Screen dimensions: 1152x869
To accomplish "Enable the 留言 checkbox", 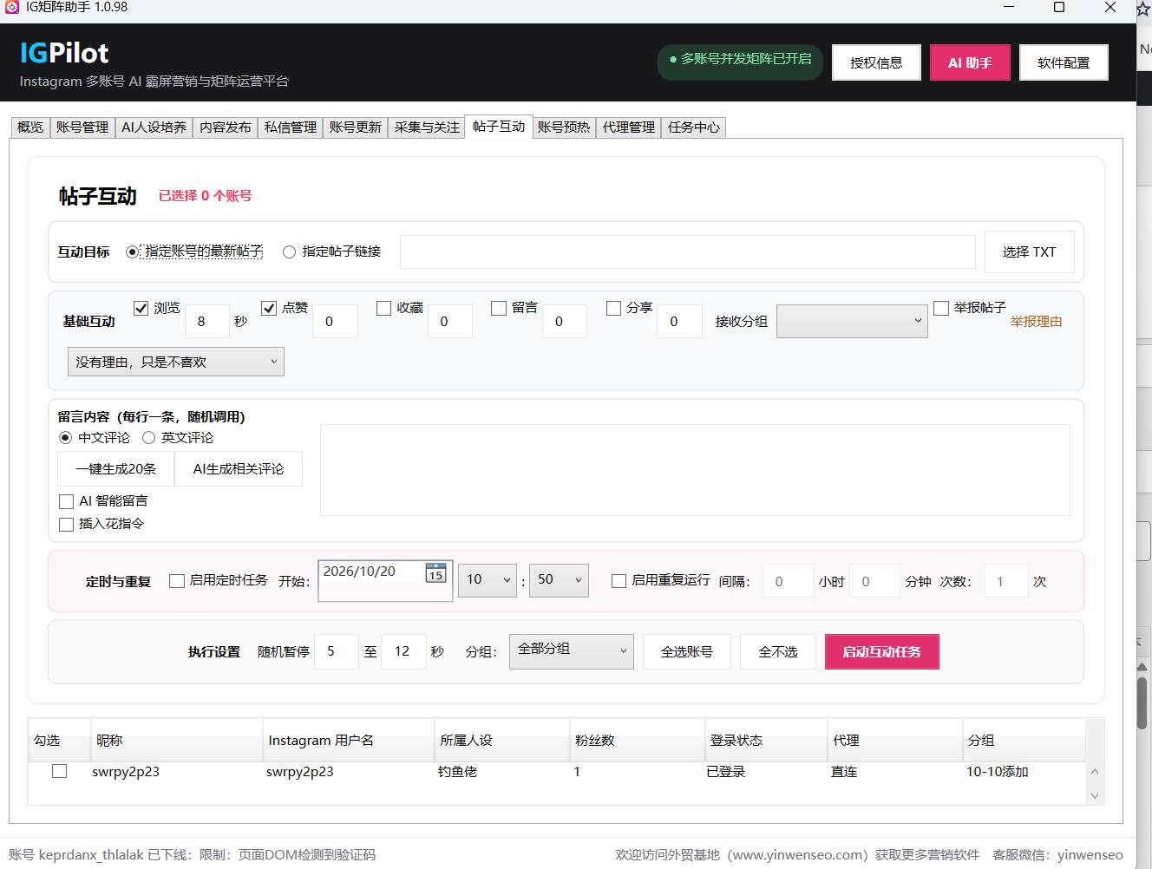I will coord(499,308).
